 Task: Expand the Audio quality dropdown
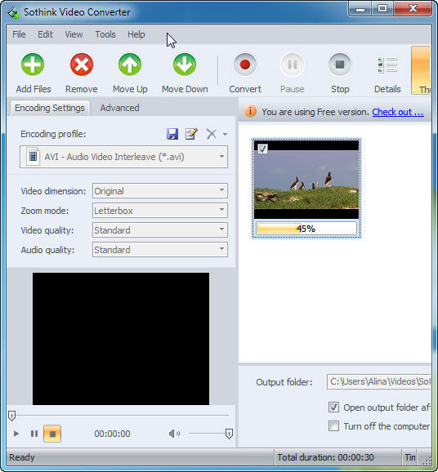coord(160,250)
